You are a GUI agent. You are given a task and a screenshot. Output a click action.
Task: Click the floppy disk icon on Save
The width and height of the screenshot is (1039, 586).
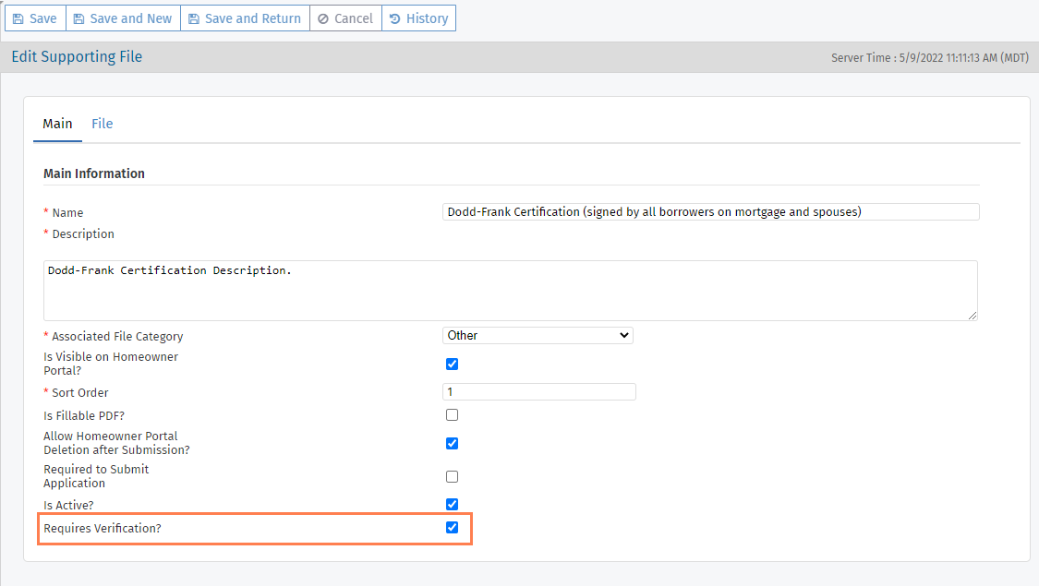18,18
